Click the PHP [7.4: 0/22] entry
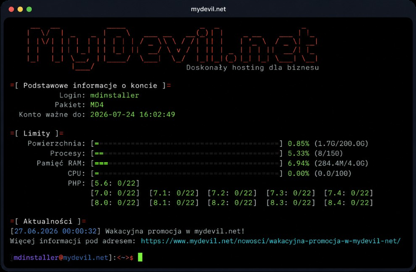The height and width of the screenshot is (272, 416). click(x=349, y=193)
